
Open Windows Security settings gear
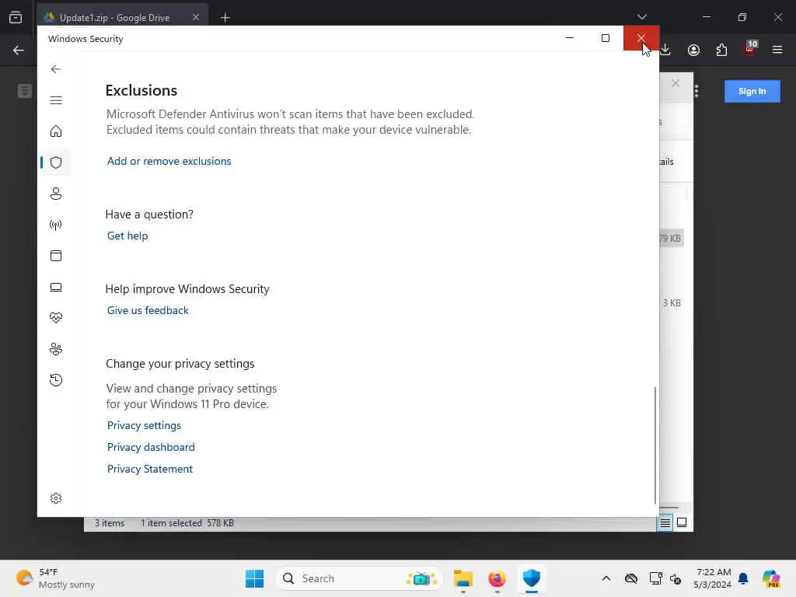point(56,498)
